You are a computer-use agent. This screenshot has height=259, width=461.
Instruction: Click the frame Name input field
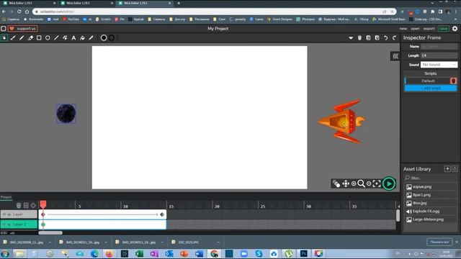(439, 46)
